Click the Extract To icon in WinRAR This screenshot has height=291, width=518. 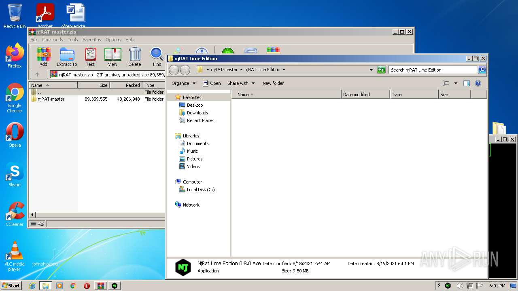point(67,57)
